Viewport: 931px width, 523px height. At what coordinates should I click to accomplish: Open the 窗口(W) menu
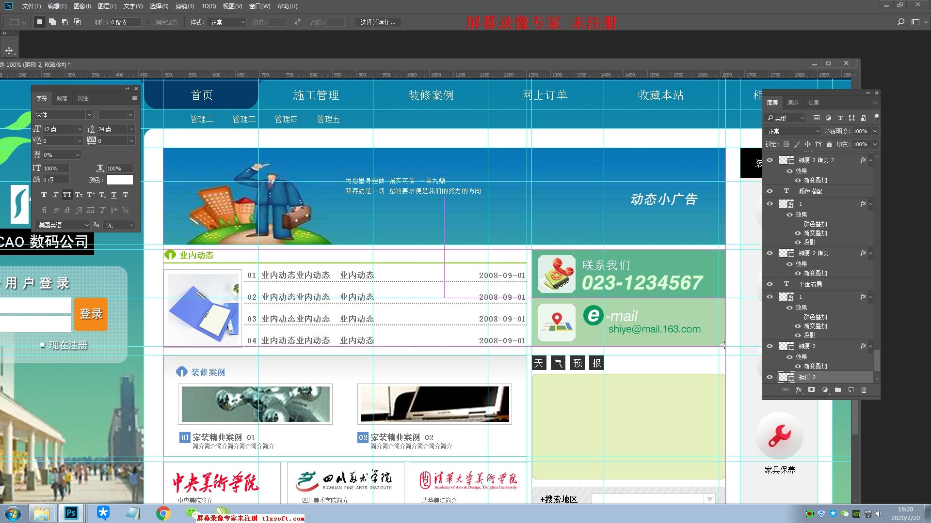[x=260, y=6]
